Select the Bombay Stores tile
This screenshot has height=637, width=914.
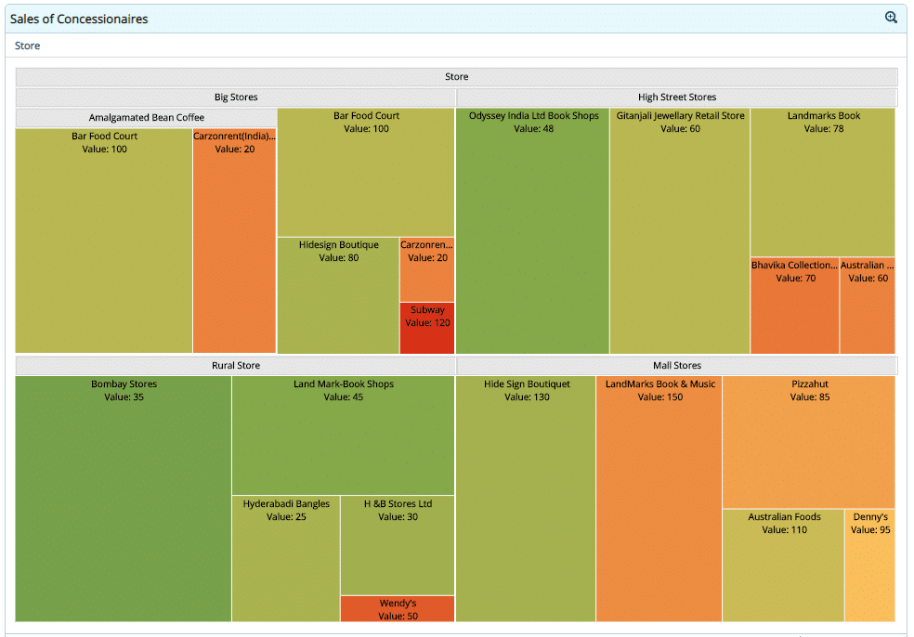[x=124, y=499]
